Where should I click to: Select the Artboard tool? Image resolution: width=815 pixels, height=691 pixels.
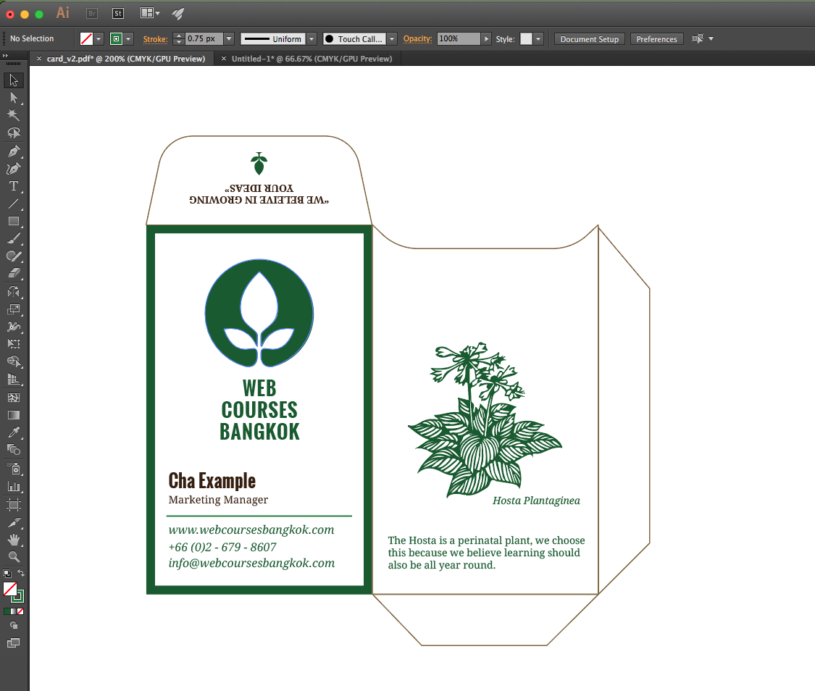[14, 504]
